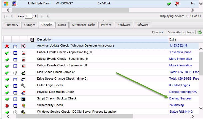
Task: Click the refresh checks icon
Action: (199, 32)
